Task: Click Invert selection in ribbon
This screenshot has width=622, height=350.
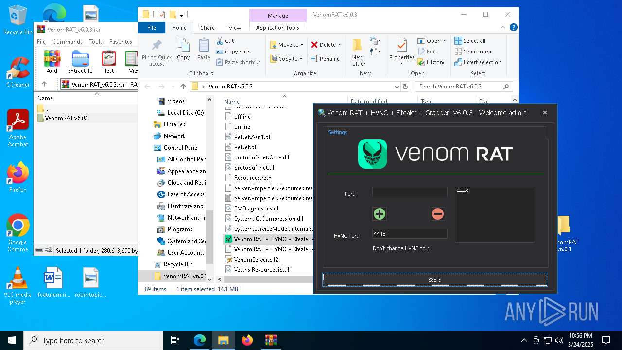Action: coord(478,62)
